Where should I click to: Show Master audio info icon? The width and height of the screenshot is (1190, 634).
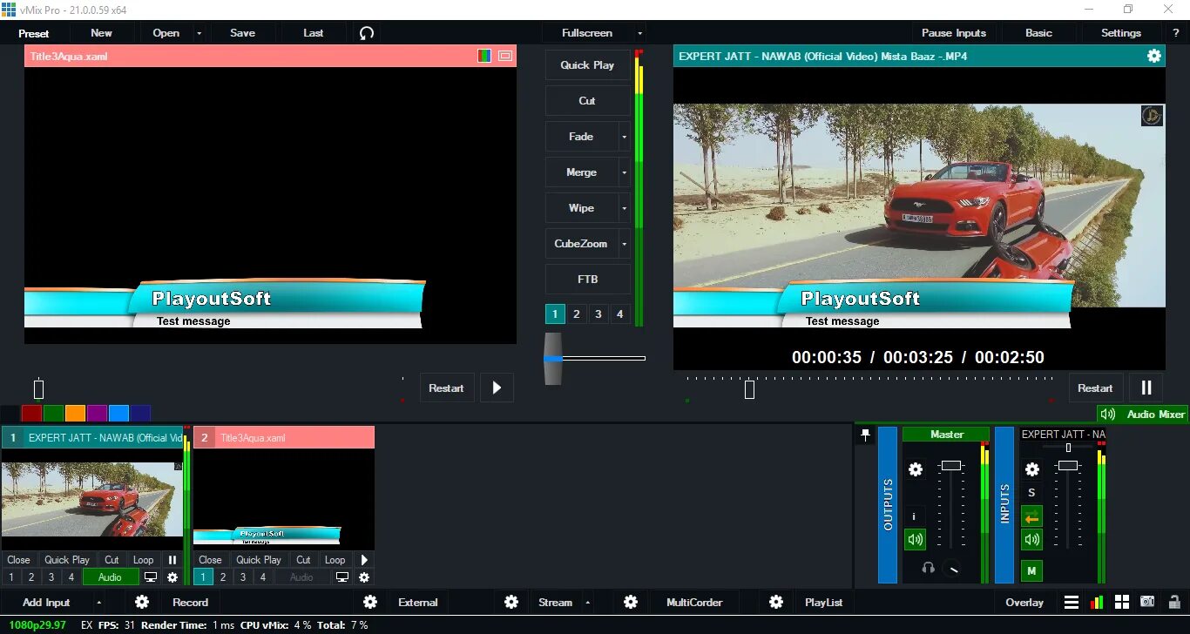tap(914, 516)
